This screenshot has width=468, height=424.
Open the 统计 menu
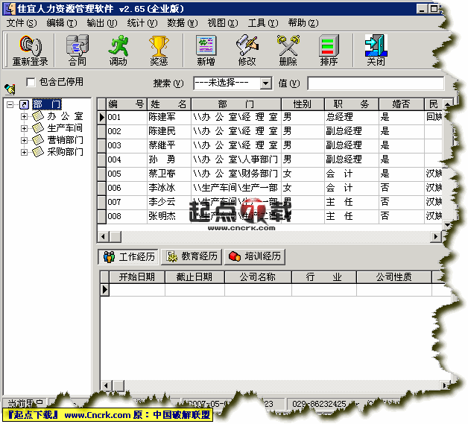pos(142,23)
